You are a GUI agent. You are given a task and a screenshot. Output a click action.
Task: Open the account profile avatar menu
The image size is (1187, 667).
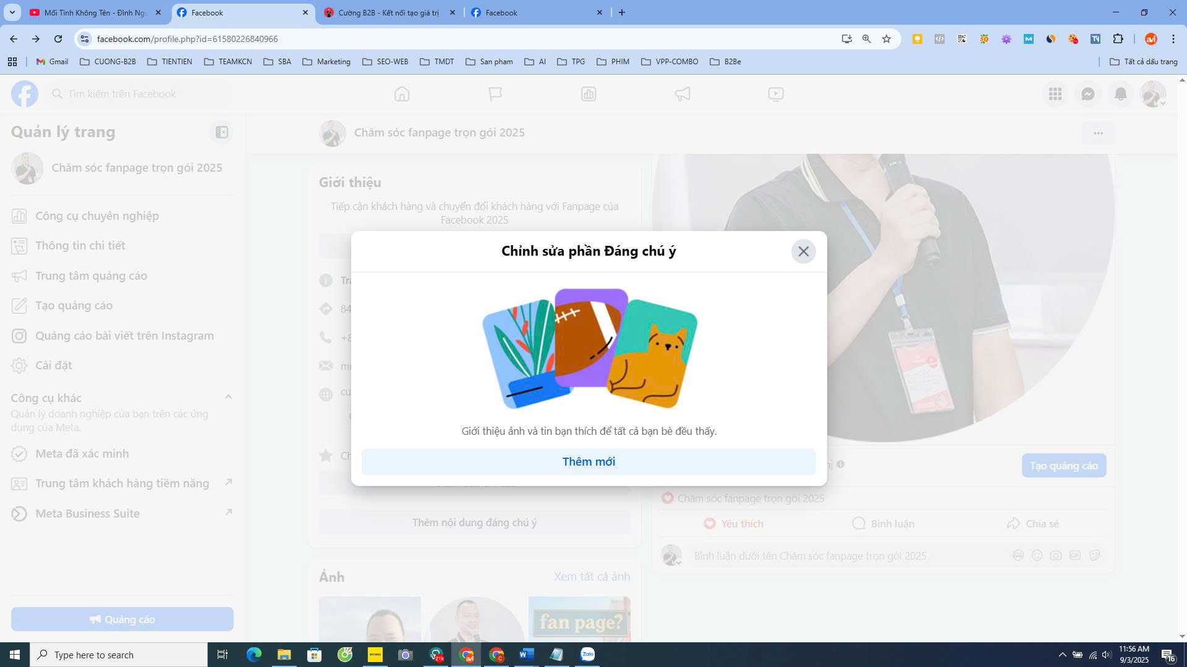pos(1153,94)
